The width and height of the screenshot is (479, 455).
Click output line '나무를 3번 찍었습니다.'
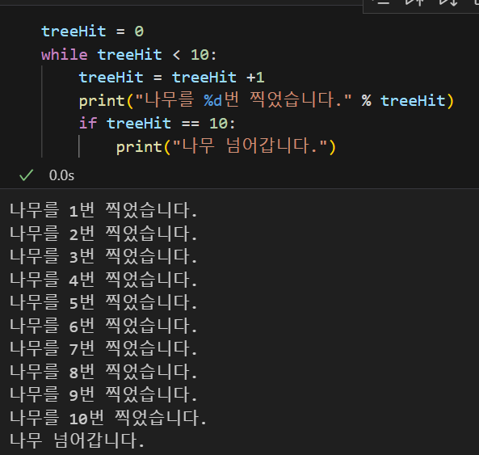pos(103,256)
